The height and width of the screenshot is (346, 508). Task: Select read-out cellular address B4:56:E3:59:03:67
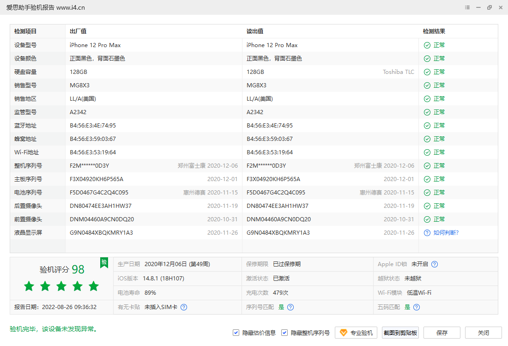(x=270, y=139)
